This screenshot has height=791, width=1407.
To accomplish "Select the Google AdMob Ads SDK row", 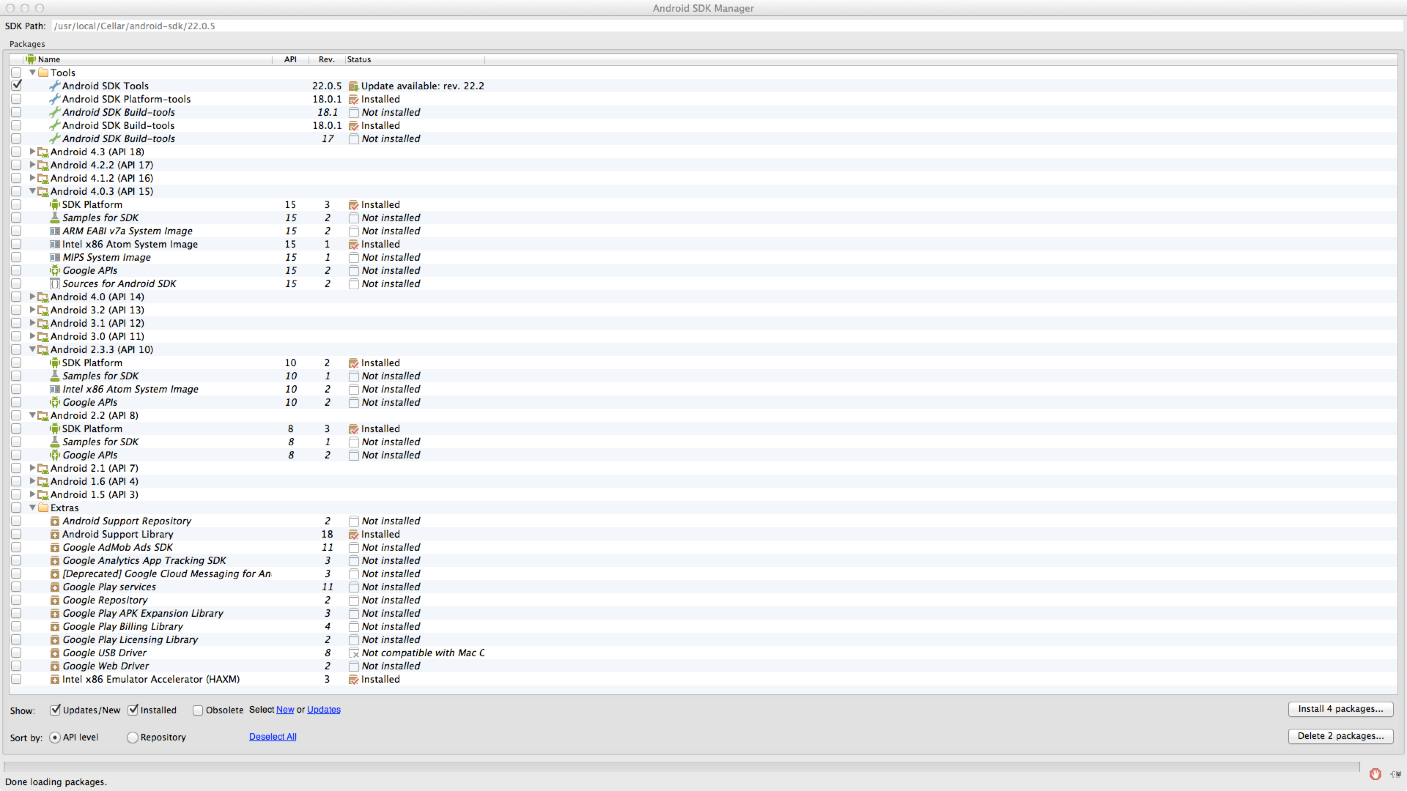I will coord(703,547).
